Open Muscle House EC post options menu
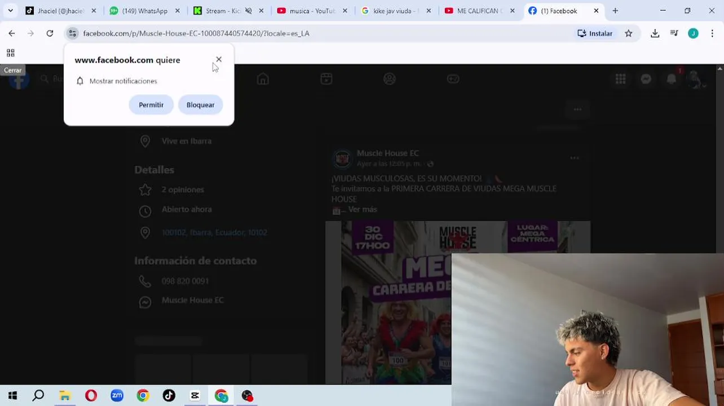 (x=574, y=158)
